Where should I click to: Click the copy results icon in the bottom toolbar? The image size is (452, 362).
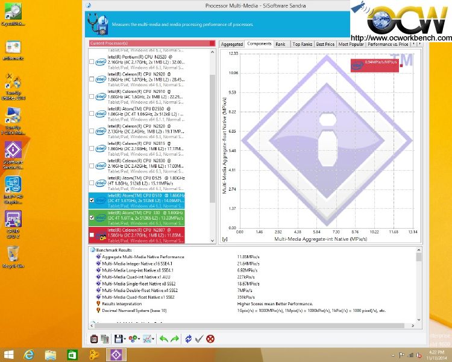105,338
